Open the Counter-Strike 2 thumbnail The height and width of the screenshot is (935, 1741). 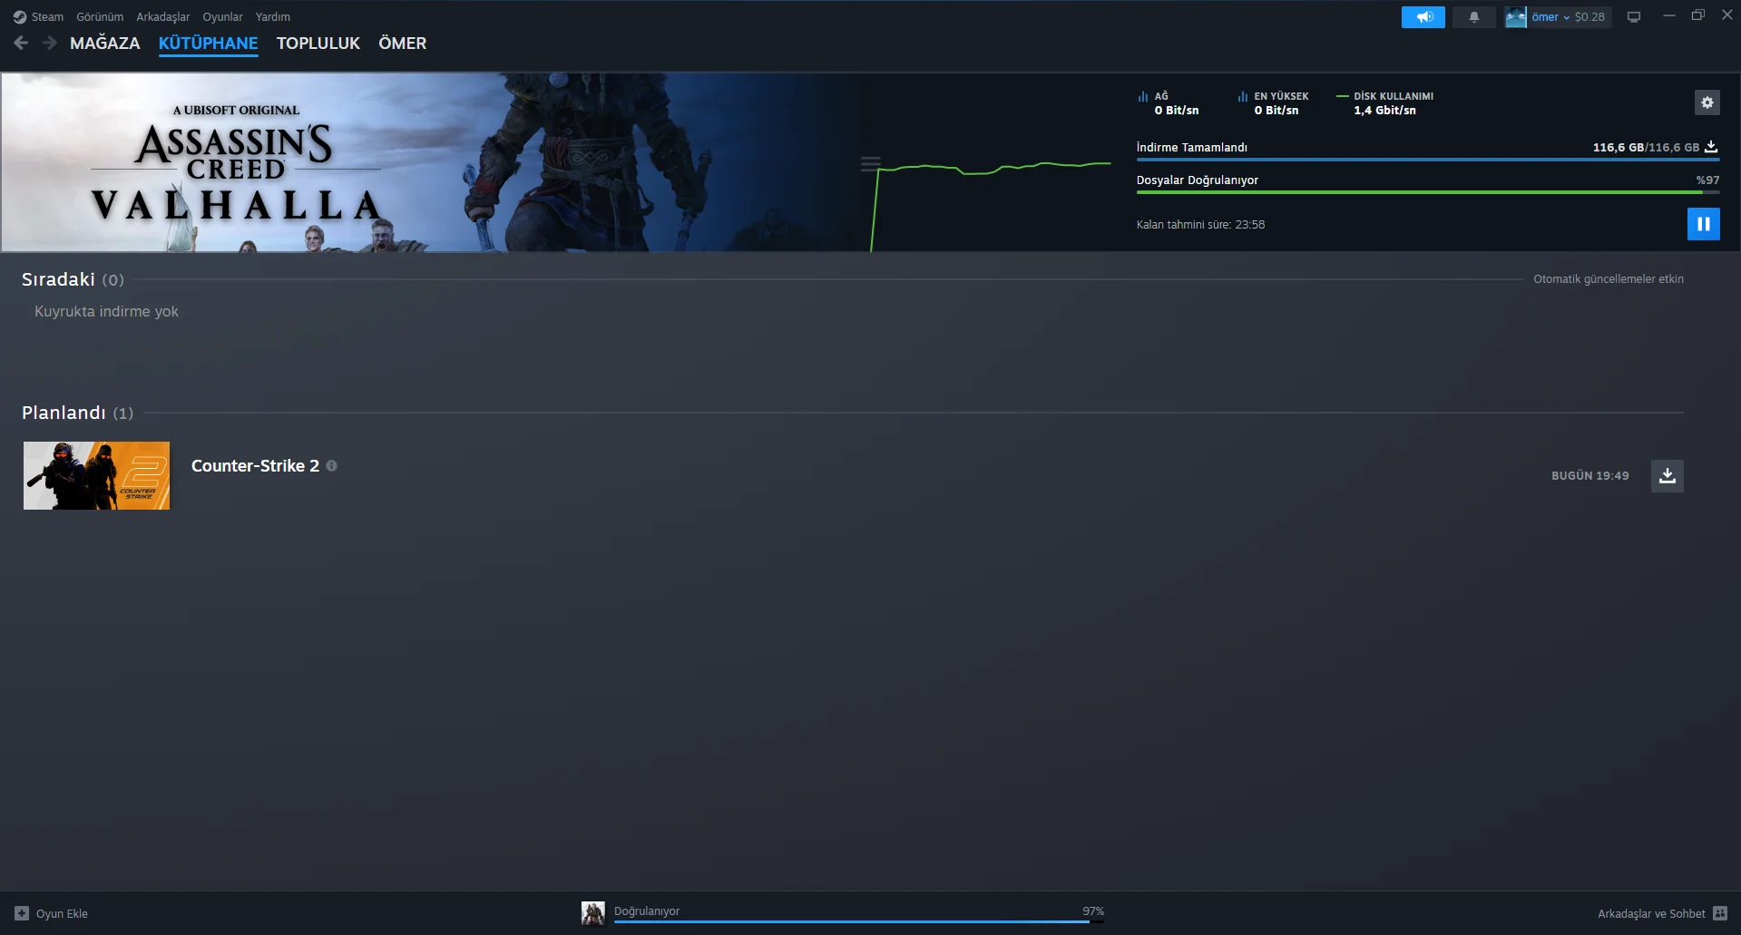pyautogui.click(x=96, y=475)
